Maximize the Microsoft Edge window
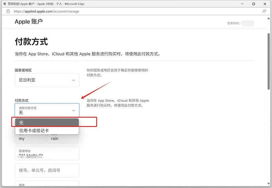This screenshot has width=272, height=188. tap(254, 4)
